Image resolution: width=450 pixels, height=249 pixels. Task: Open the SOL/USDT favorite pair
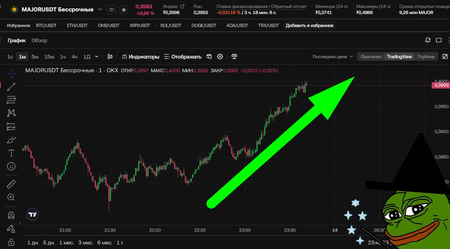[x=171, y=25]
